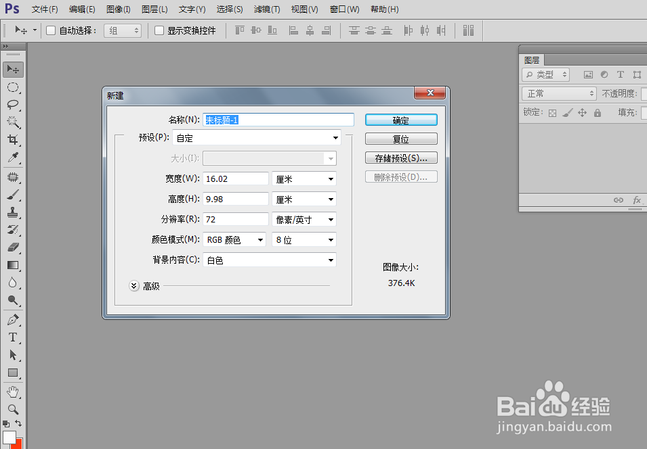
Task: Enable the 显示变换控件 checkbox
Action: 159,30
